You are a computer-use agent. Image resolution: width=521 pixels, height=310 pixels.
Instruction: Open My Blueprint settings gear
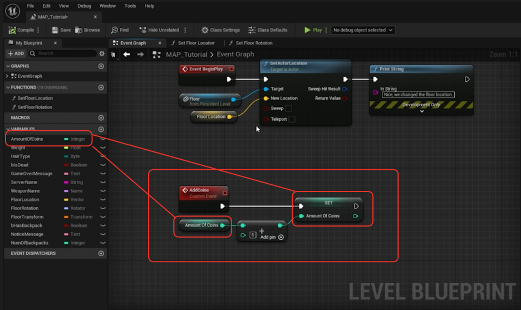point(102,53)
